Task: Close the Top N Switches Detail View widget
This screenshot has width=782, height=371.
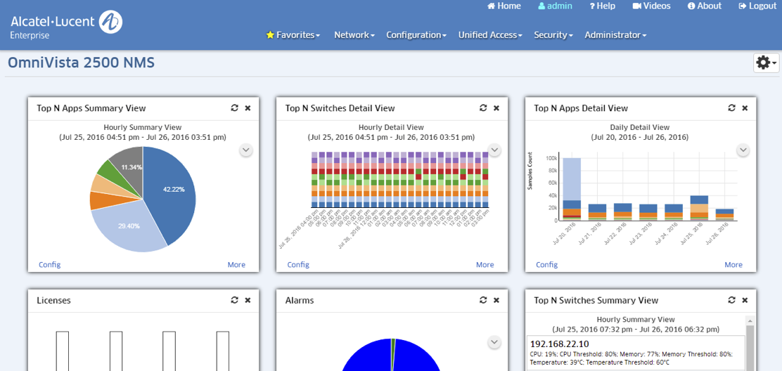Action: pyautogui.click(x=496, y=108)
